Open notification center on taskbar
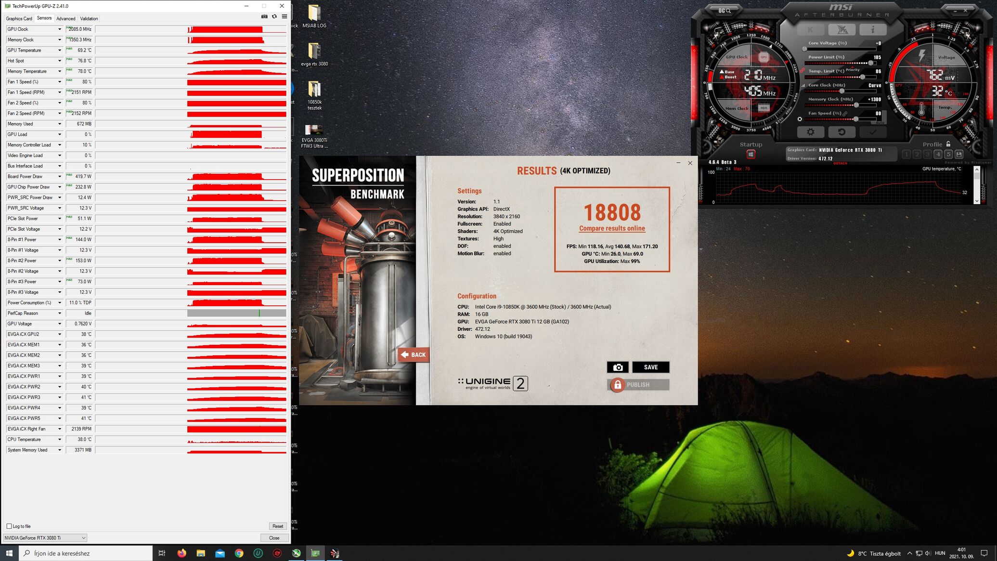 tap(984, 553)
